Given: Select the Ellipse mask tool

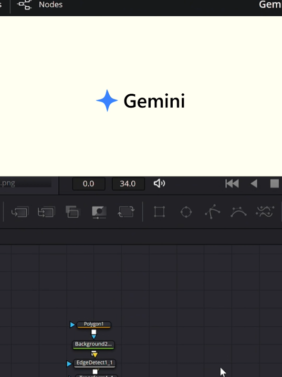Looking at the screenshot, I should (x=186, y=212).
